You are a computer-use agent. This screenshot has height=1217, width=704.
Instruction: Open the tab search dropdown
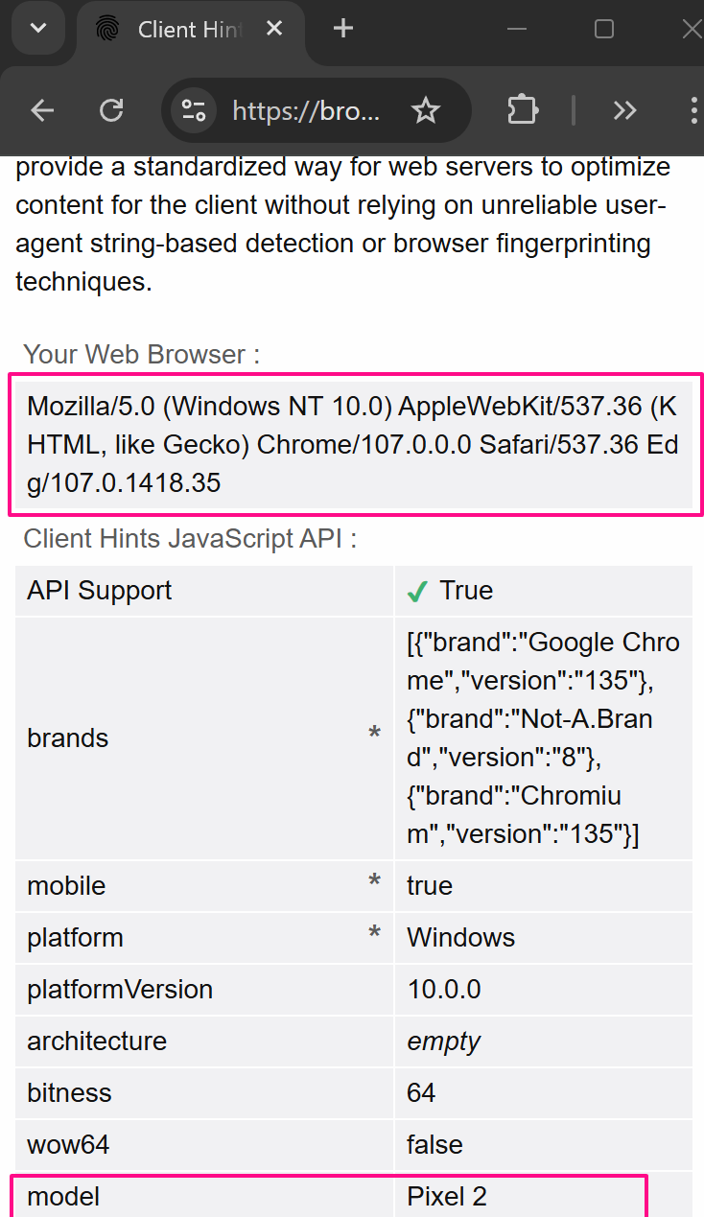click(x=37, y=29)
